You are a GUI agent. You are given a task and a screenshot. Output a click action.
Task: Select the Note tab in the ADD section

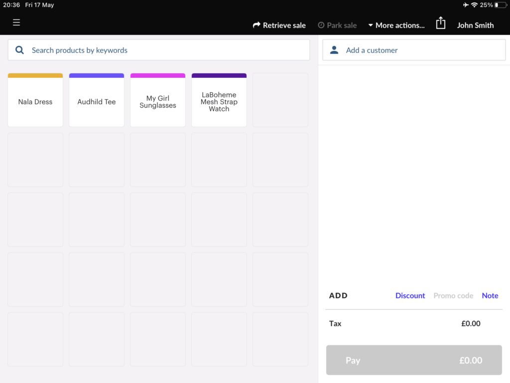[490, 295]
